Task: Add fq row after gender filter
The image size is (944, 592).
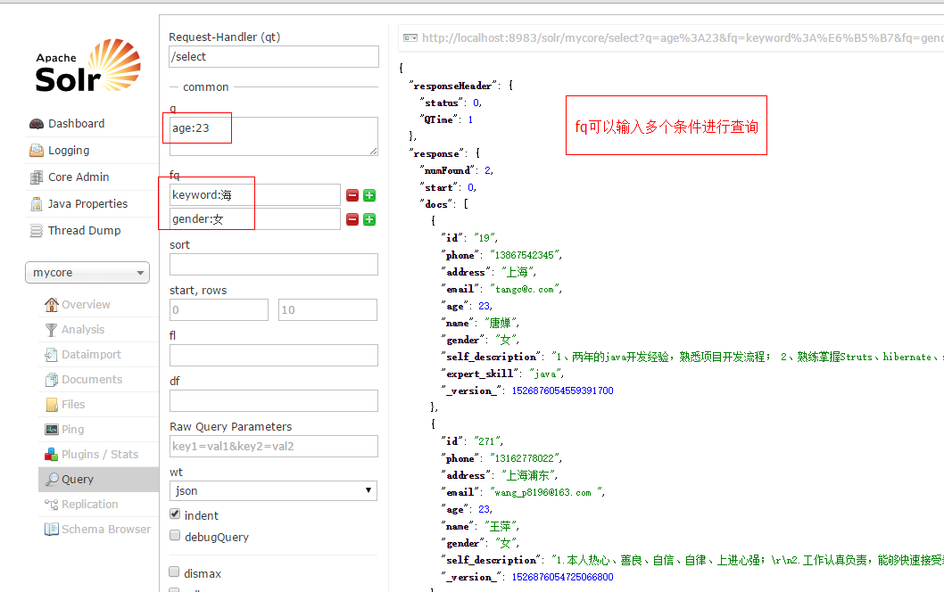Action: pos(369,219)
